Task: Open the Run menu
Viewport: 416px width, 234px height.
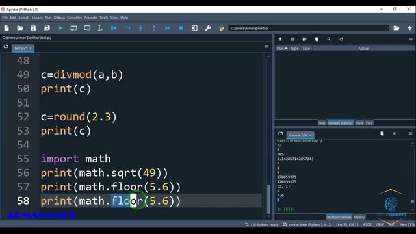Action: pos(48,18)
